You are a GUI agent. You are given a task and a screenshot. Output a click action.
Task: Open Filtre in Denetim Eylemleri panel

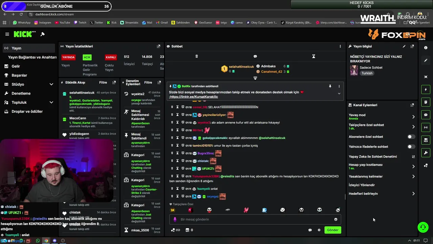pos(148,82)
